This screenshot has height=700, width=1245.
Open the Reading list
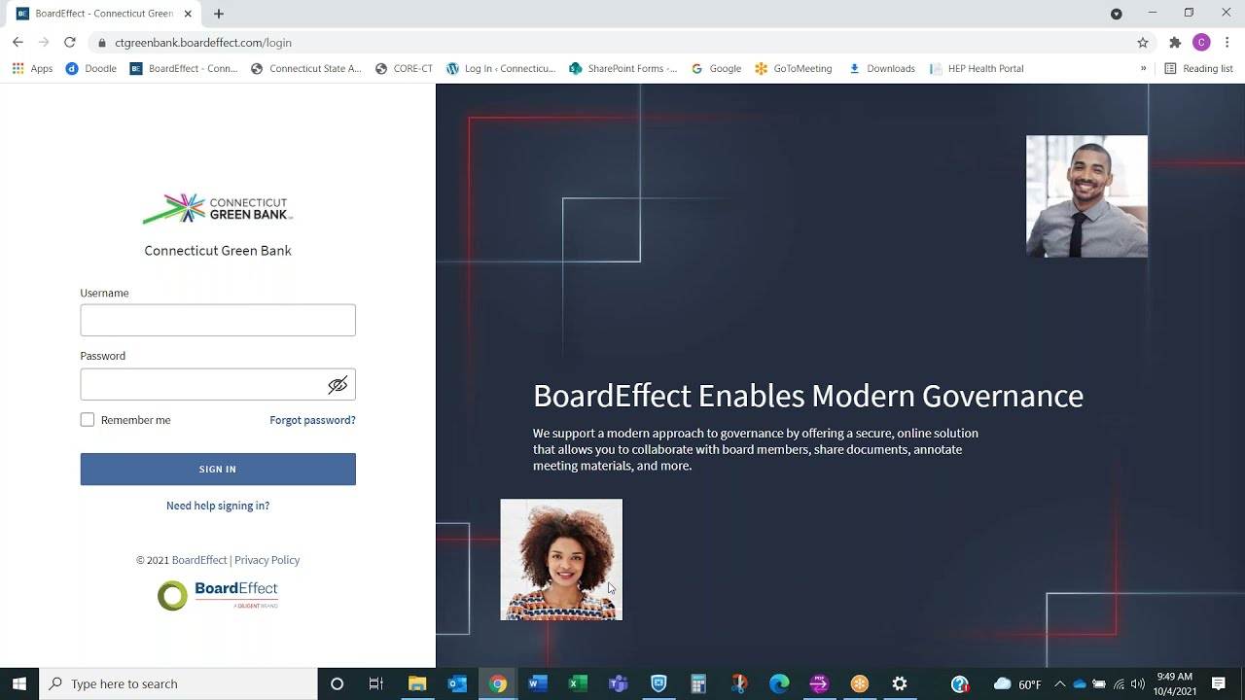pyautogui.click(x=1198, y=69)
